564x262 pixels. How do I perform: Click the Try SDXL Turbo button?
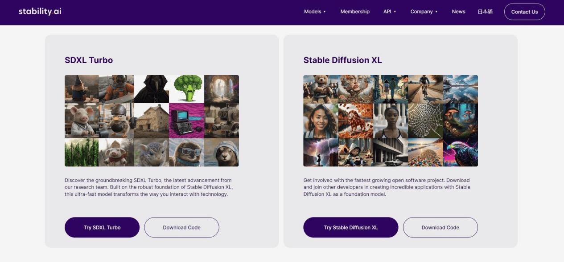102,227
